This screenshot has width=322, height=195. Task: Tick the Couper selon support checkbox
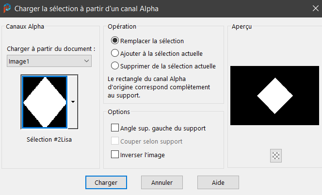pyautogui.click(x=115, y=142)
